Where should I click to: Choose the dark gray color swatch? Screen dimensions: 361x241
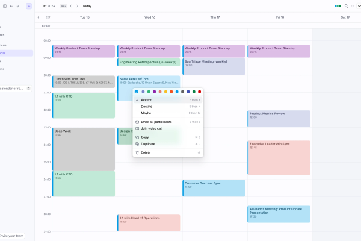pos(182,92)
